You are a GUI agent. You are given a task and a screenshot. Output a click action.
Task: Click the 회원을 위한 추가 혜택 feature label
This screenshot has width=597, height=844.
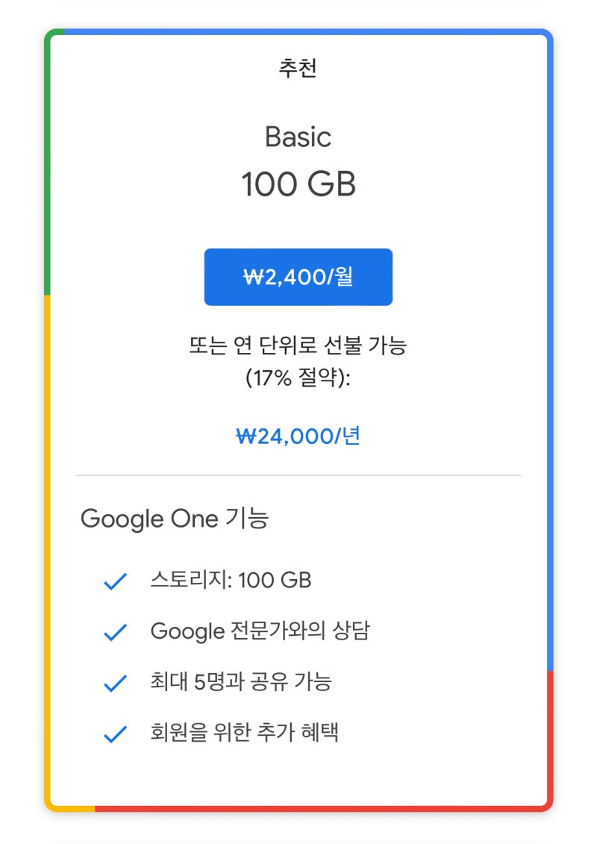(x=245, y=732)
